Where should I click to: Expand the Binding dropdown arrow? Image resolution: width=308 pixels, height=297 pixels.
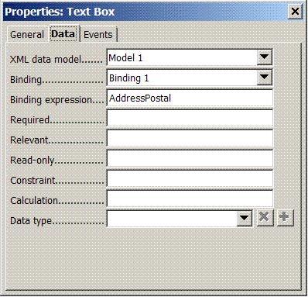[265, 77]
